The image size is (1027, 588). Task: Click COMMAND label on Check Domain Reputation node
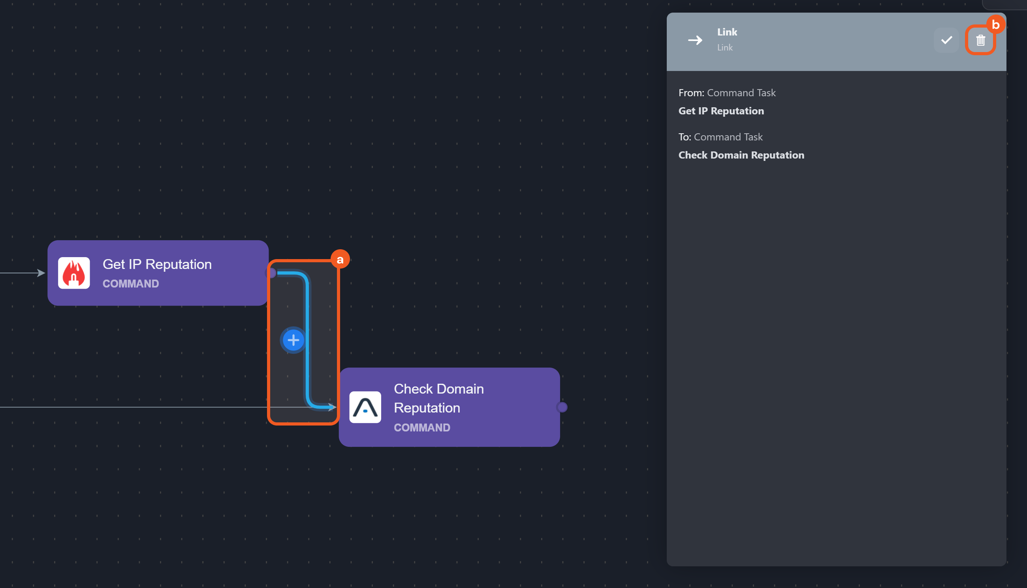(422, 427)
